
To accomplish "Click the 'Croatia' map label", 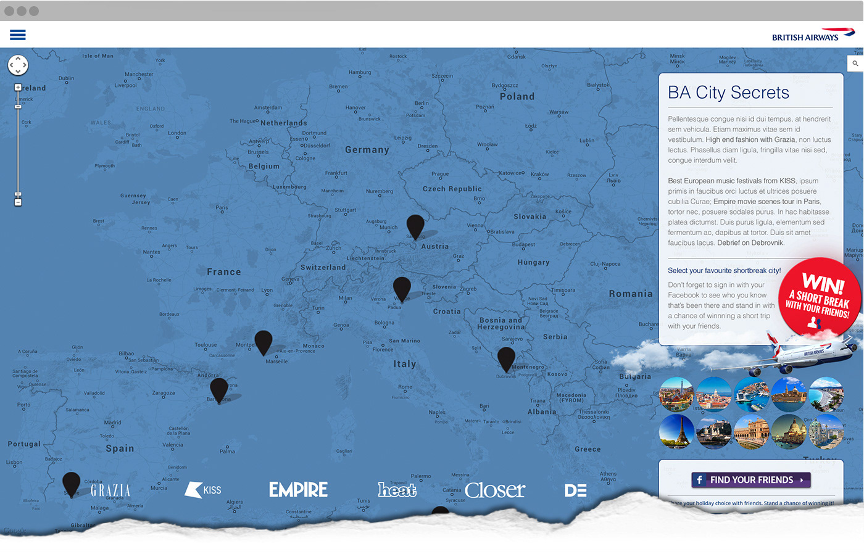I will (447, 312).
